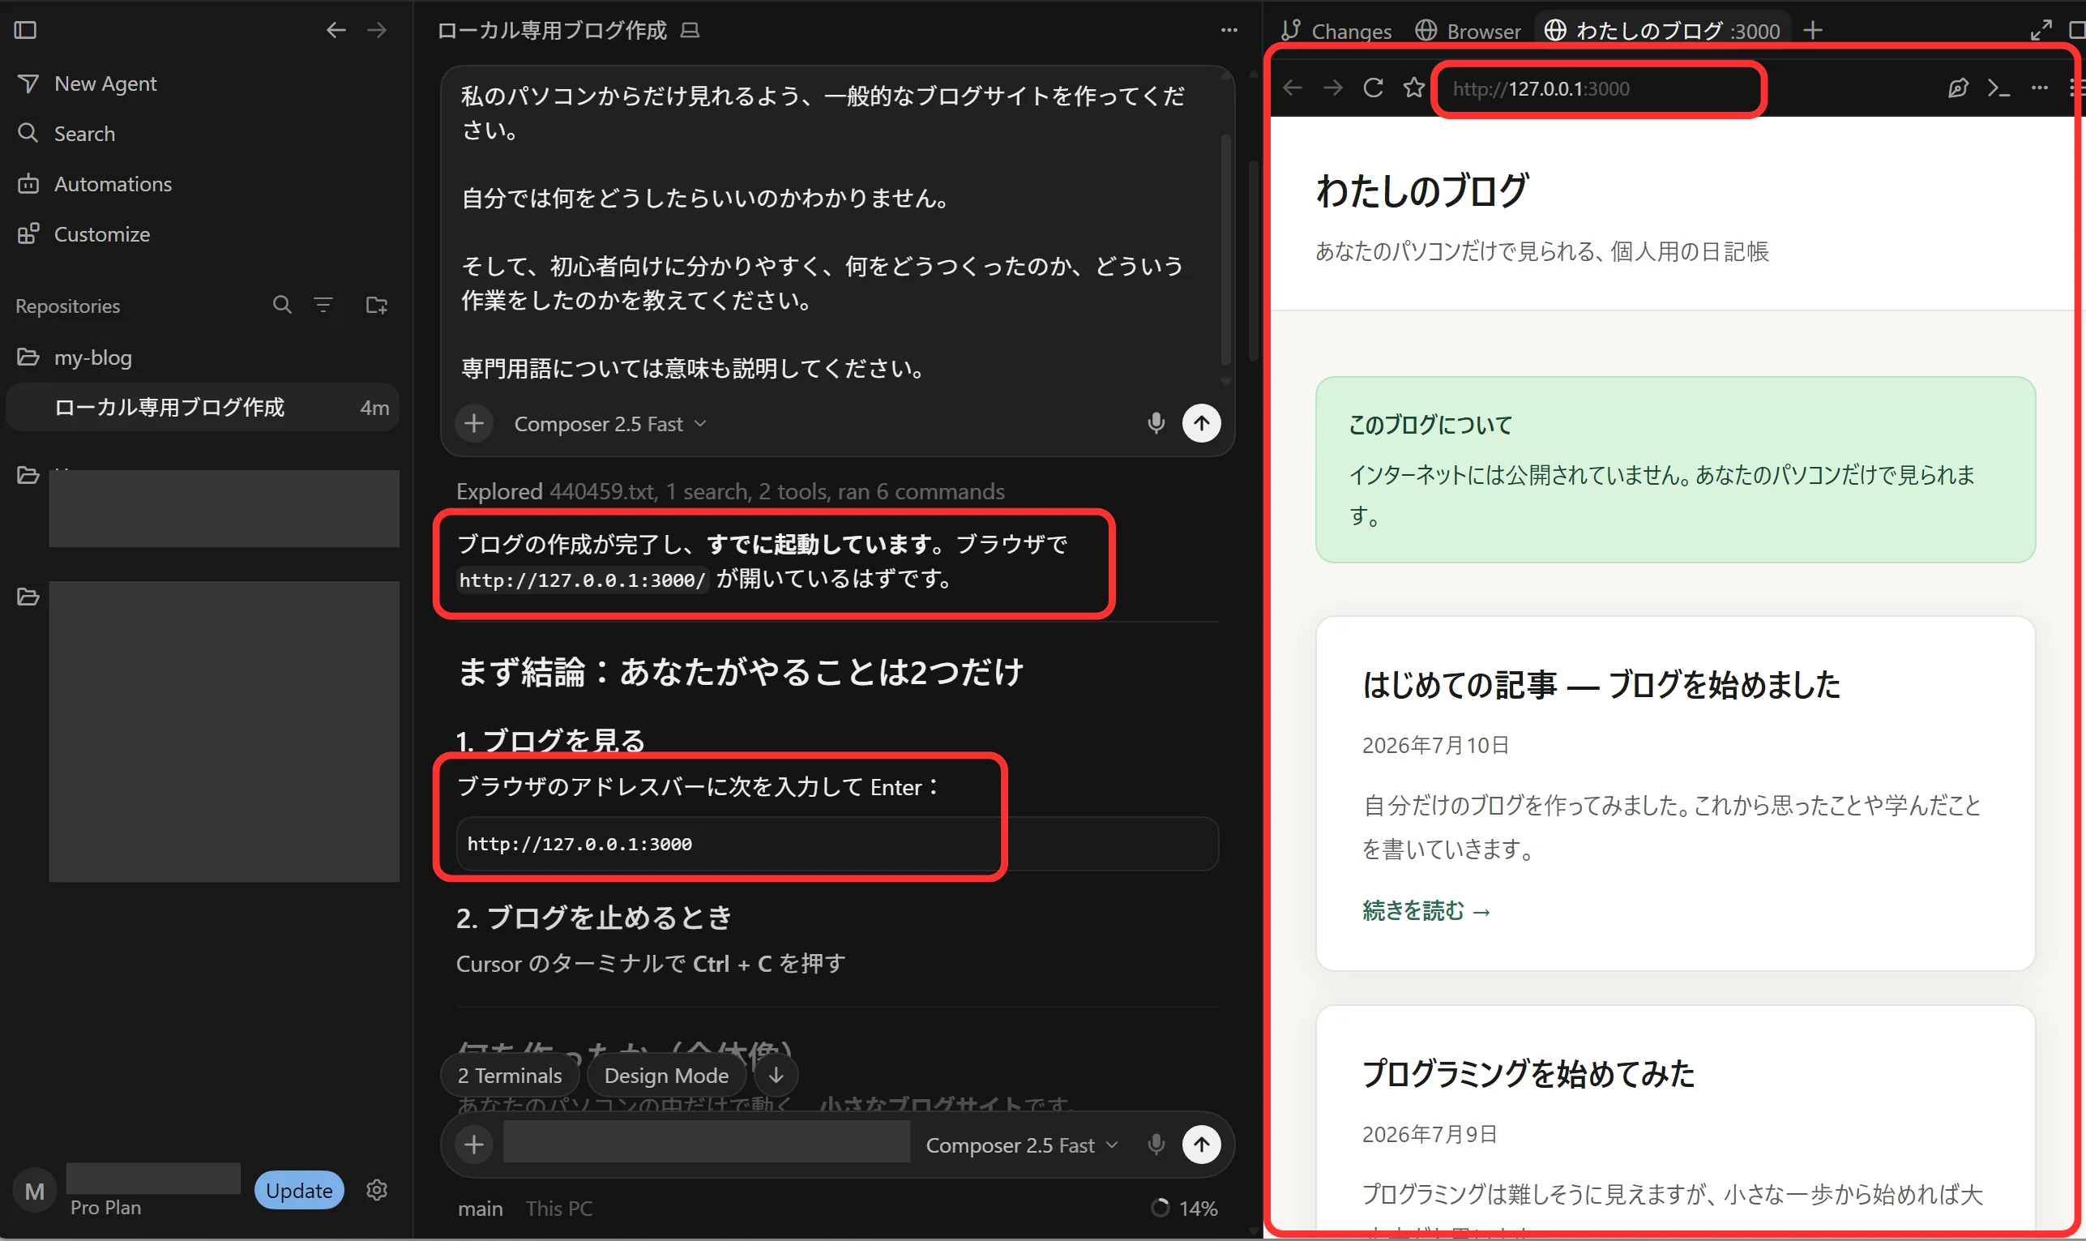Viewport: 2086px width, 1241px height.
Task: Click the 14% context usage indicator
Action: click(x=1184, y=1209)
